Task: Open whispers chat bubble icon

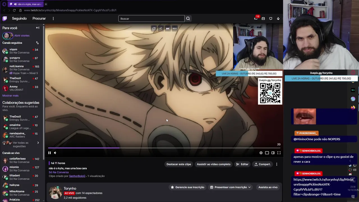Action: [271, 19]
